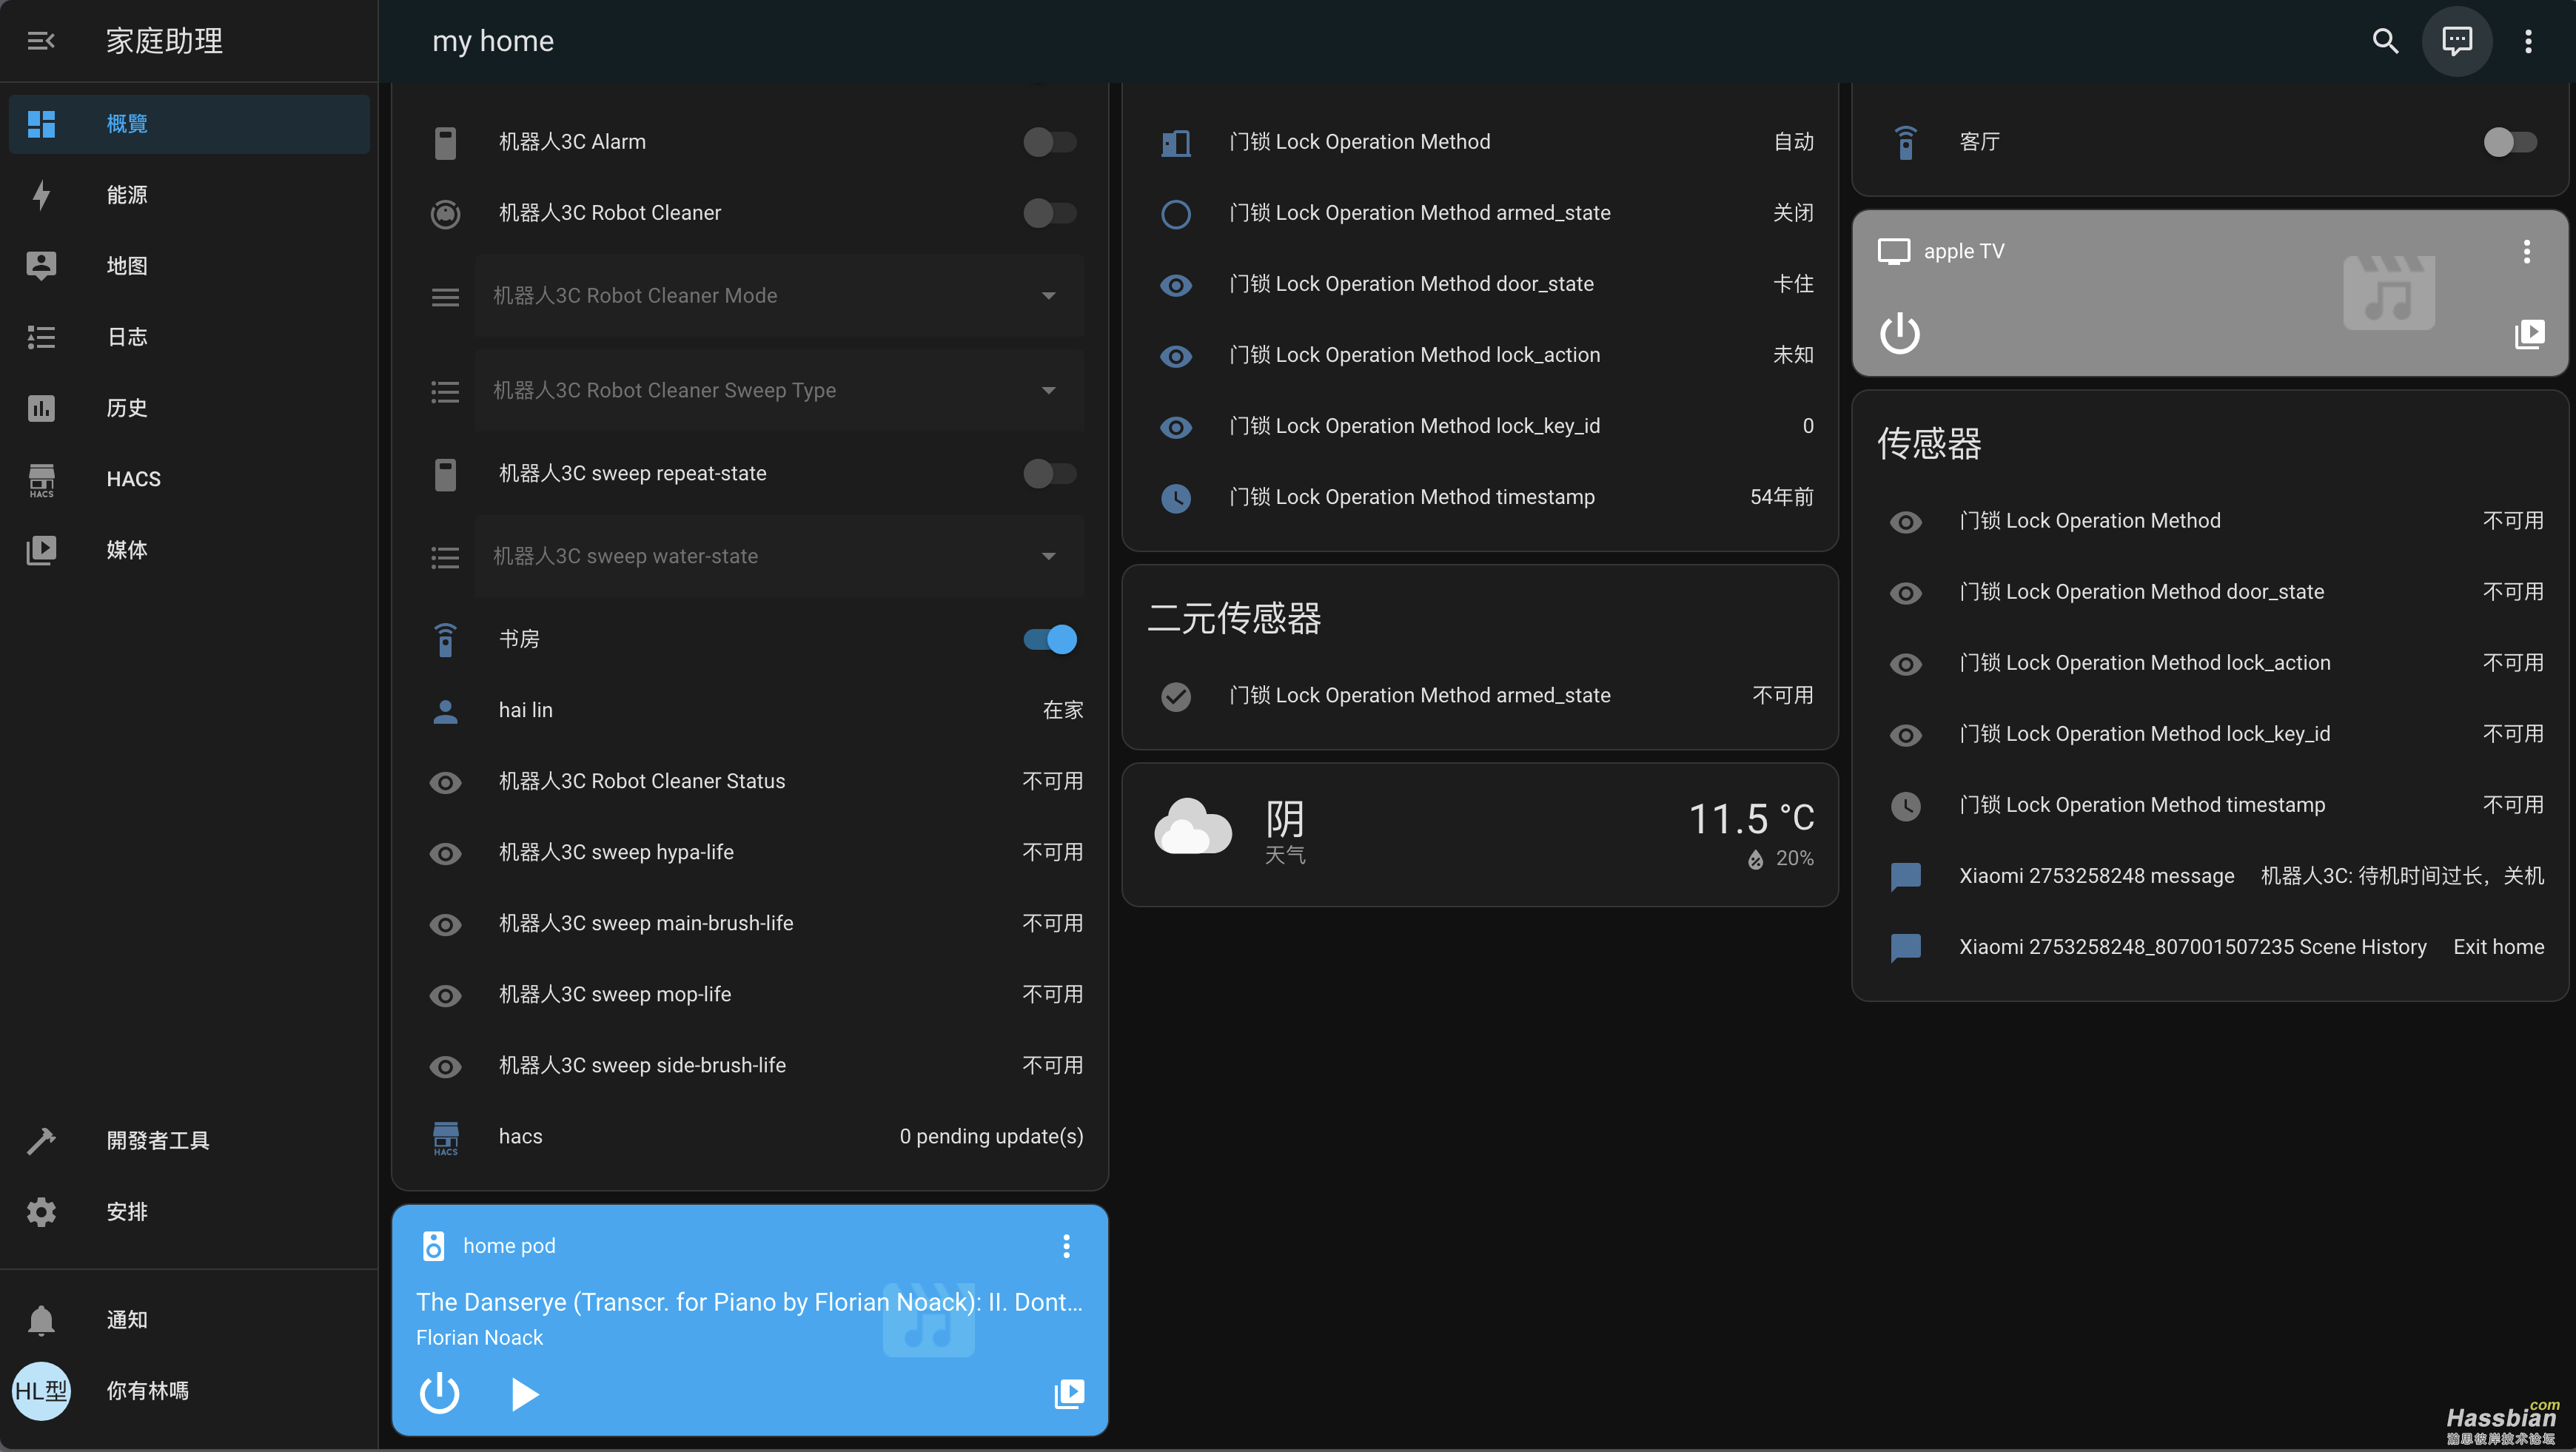The height and width of the screenshot is (1452, 2576).
Task: Toggle home pod power
Action: (x=439, y=1394)
